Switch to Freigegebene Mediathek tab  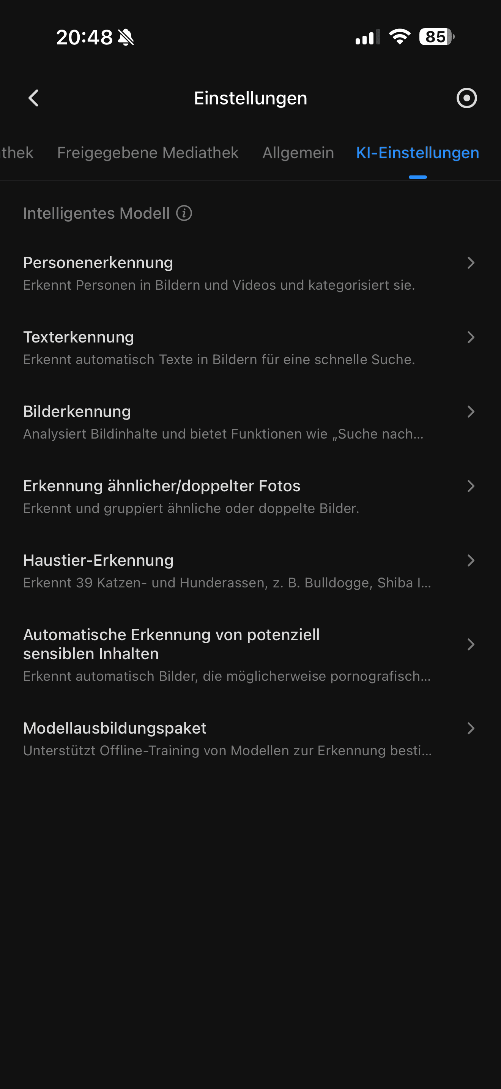point(147,153)
